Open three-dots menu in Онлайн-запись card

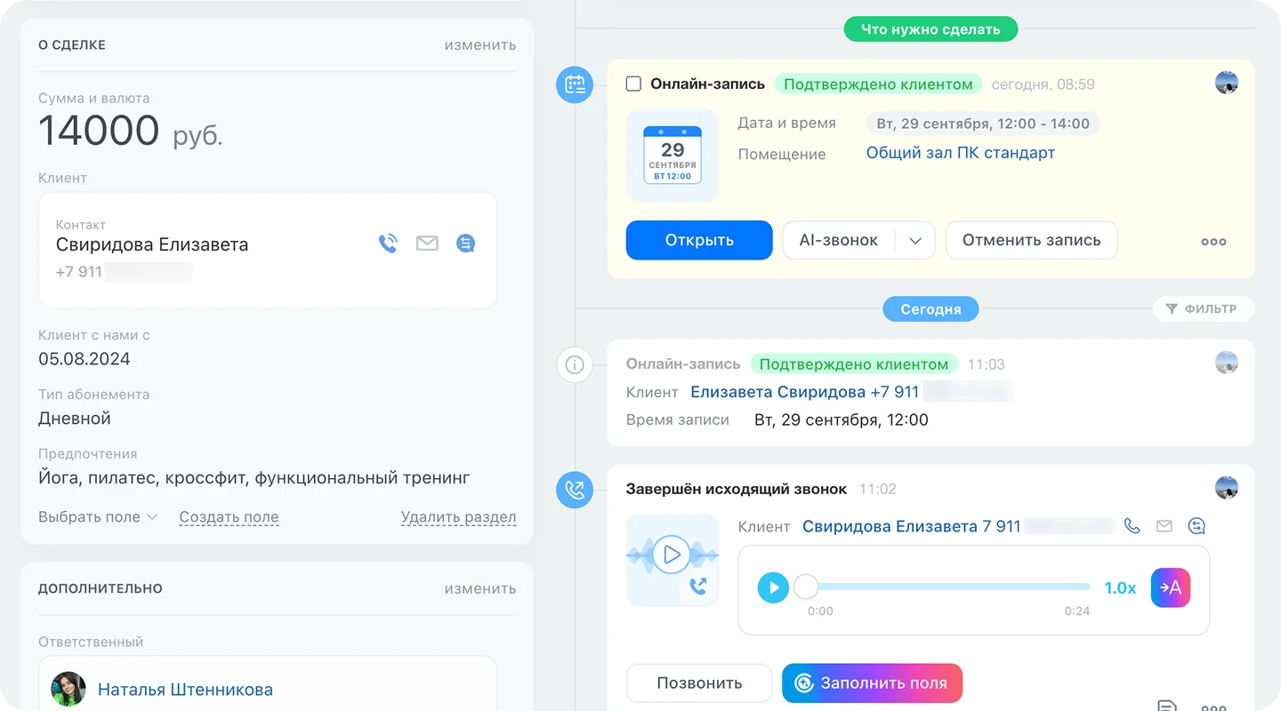click(x=1213, y=241)
